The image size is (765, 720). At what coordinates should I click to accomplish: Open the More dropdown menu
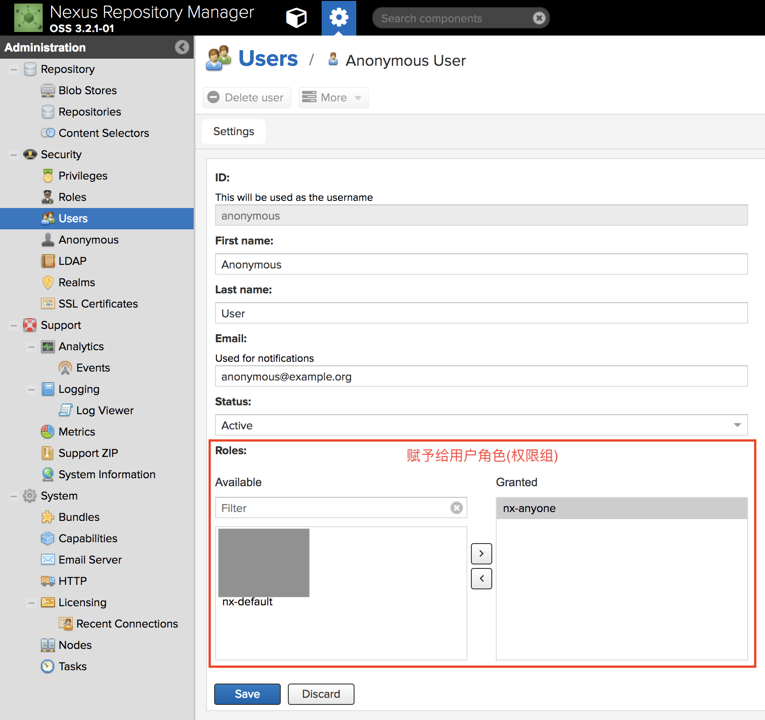[x=334, y=98]
